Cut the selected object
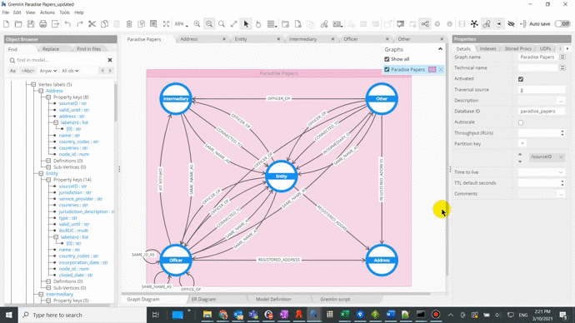The image size is (575, 323). 92,24
